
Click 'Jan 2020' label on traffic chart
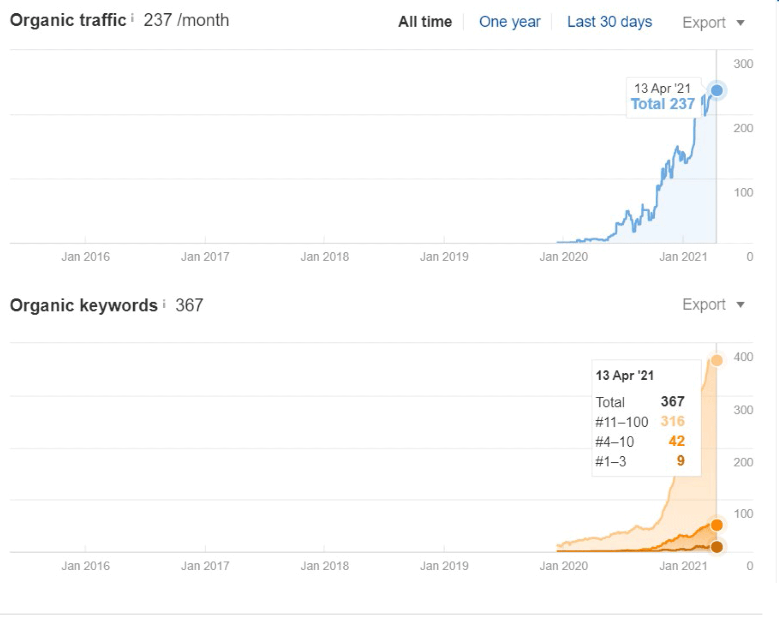563,257
